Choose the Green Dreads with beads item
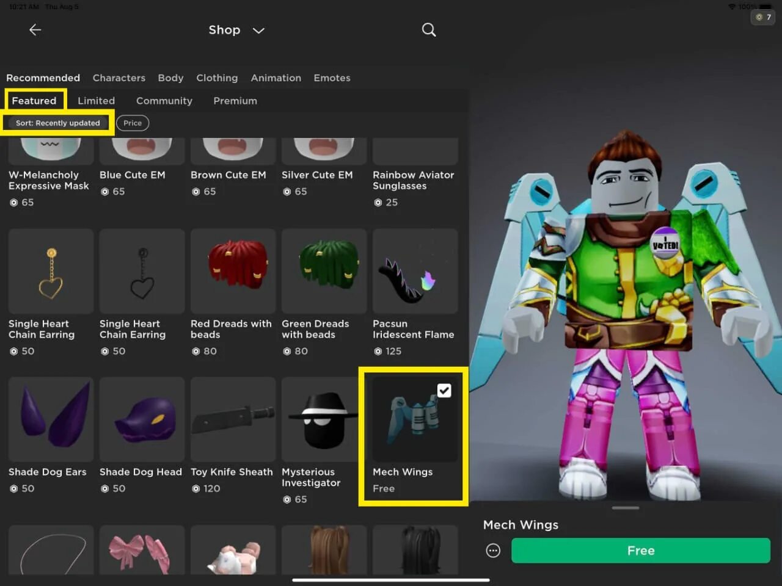 pyautogui.click(x=324, y=272)
